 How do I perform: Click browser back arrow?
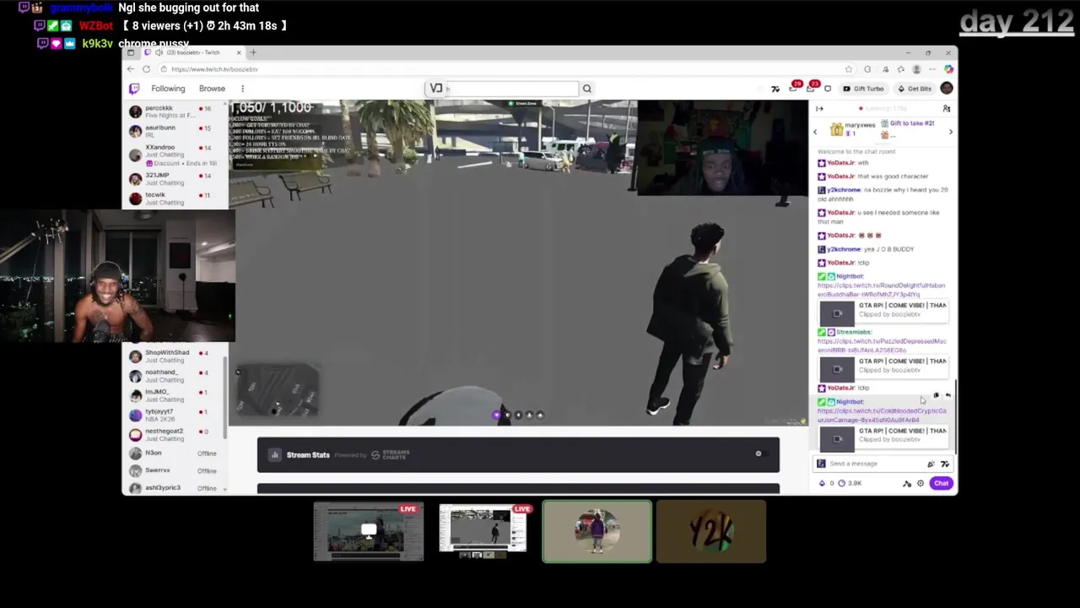(x=131, y=69)
